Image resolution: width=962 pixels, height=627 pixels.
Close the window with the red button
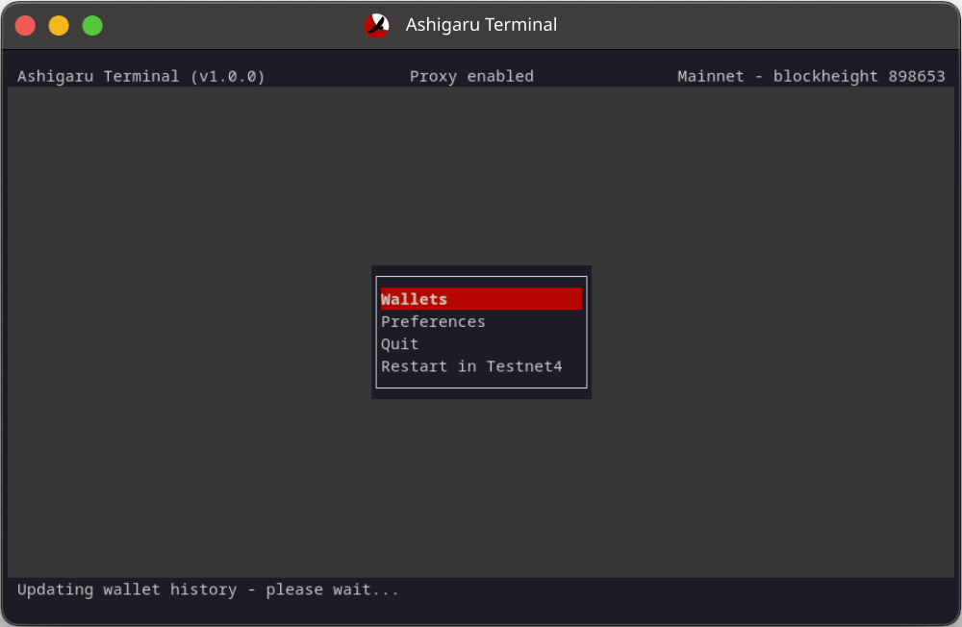(26, 26)
